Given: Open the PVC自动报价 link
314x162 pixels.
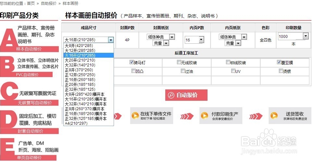Looking at the screenshot, I should [x=27, y=75].
